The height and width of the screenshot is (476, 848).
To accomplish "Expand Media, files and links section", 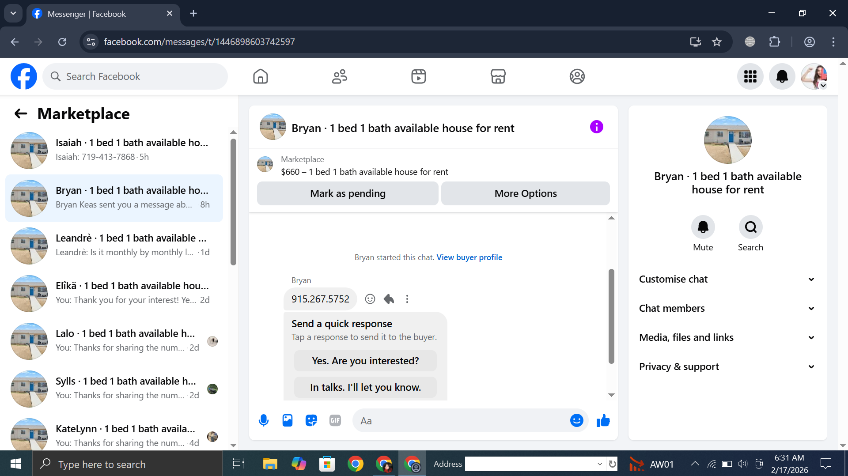I will click(x=727, y=337).
